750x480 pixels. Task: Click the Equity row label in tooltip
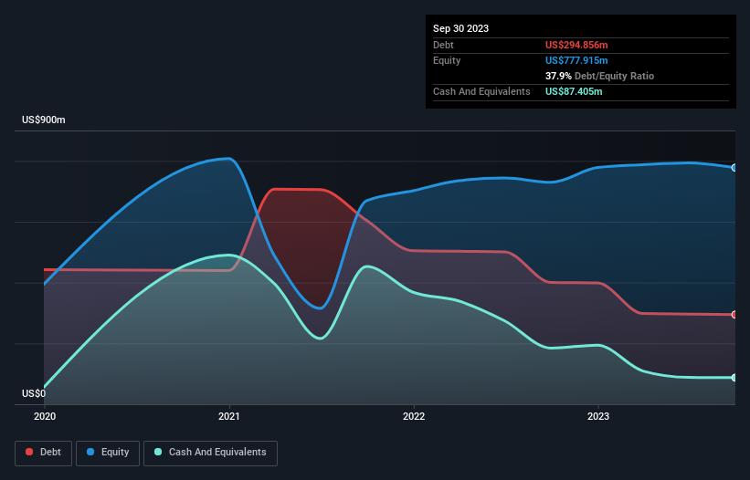coord(447,60)
